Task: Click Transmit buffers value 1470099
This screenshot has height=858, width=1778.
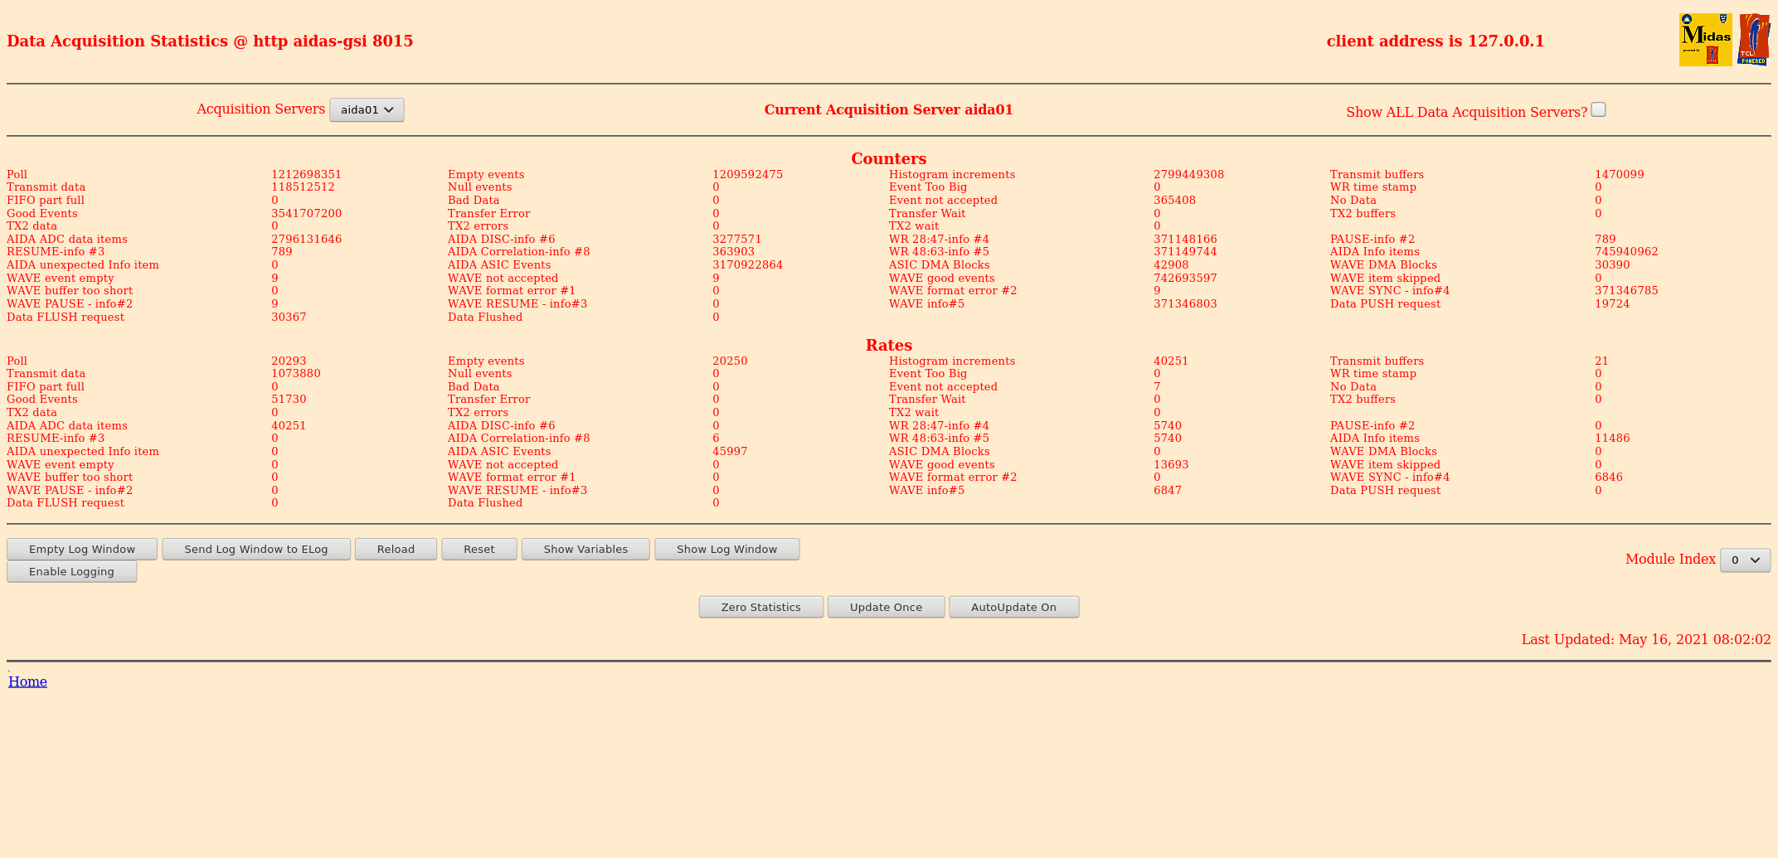Action: (1619, 174)
